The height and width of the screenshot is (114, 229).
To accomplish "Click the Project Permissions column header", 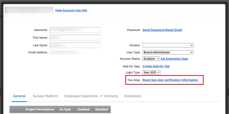I will [40, 109].
